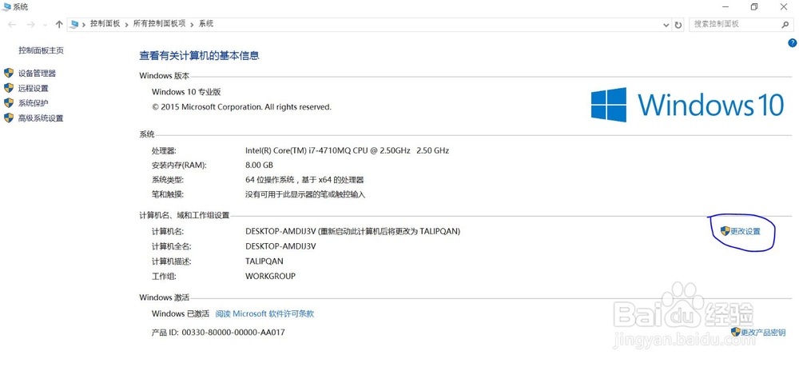Select the WORKGROUP workgroup value

point(270,277)
